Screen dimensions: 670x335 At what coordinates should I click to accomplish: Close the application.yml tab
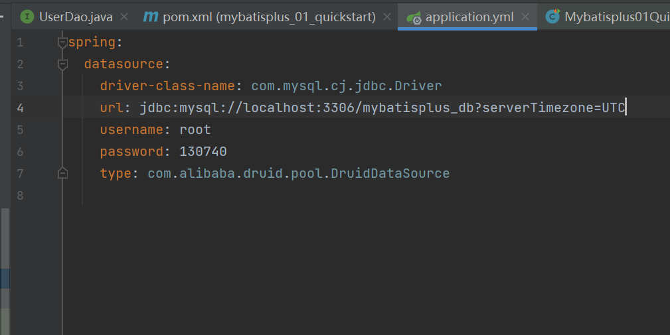tap(526, 17)
